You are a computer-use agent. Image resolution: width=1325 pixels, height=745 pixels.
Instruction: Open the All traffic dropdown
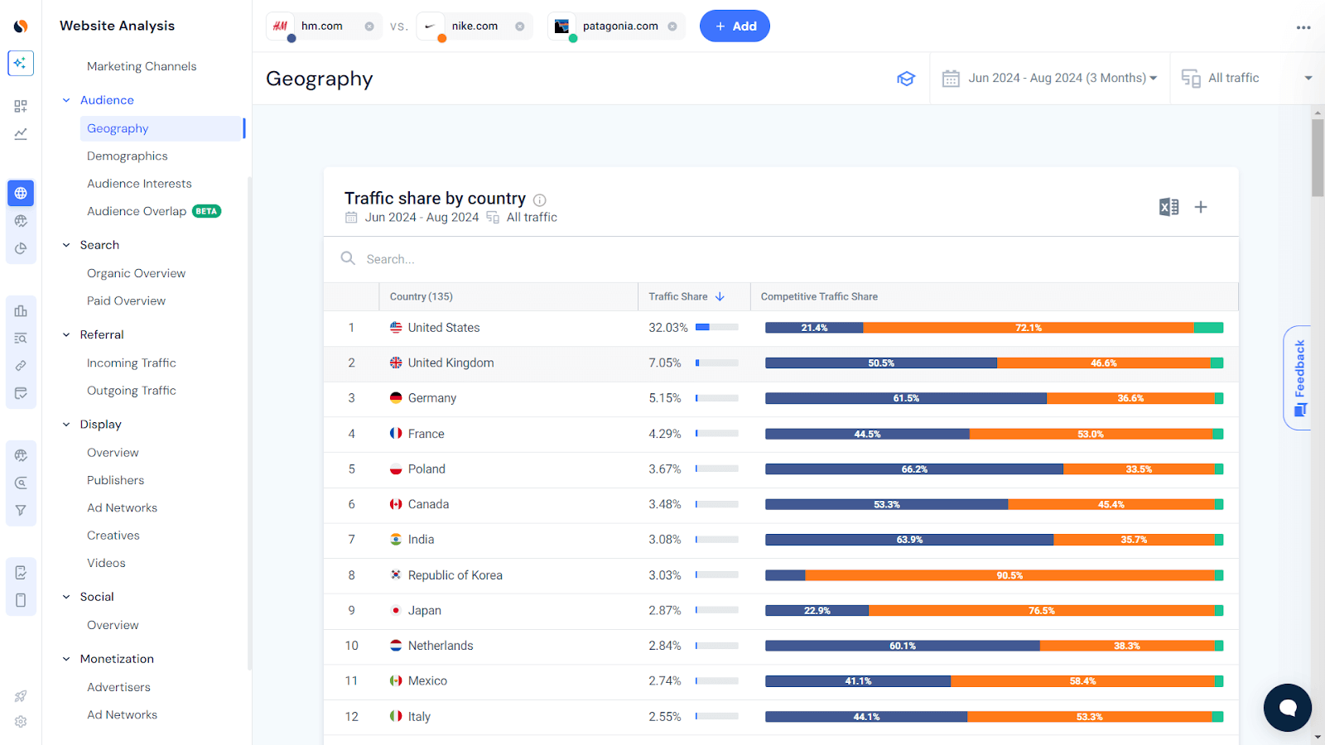coord(1246,79)
